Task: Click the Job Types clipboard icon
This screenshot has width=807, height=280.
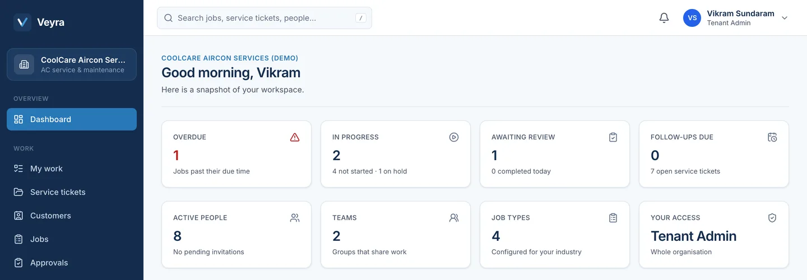Action: 613,218
